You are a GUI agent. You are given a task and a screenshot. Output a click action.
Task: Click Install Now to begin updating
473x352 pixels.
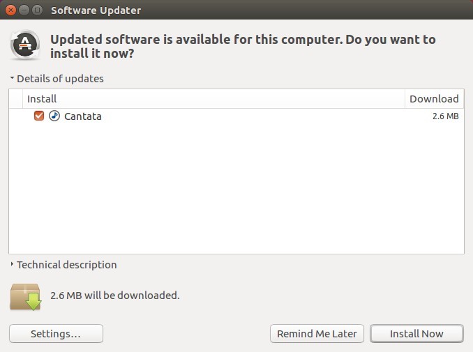416,334
